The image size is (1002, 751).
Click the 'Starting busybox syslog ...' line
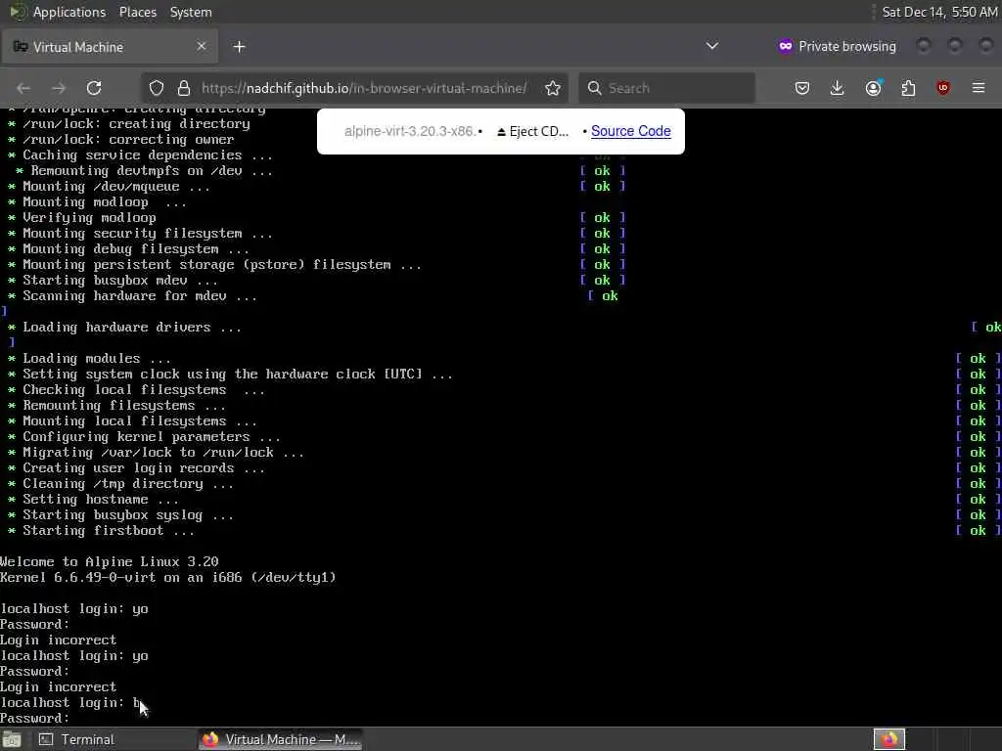(x=121, y=514)
